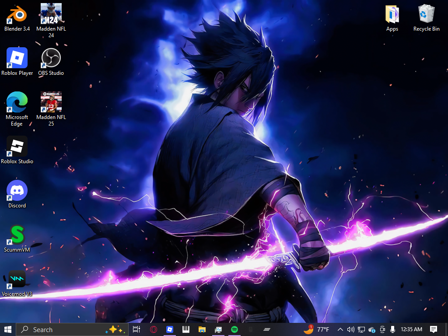Open network settings from the tray
Image resolution: width=448 pixels, height=336 pixels.
pos(361,329)
